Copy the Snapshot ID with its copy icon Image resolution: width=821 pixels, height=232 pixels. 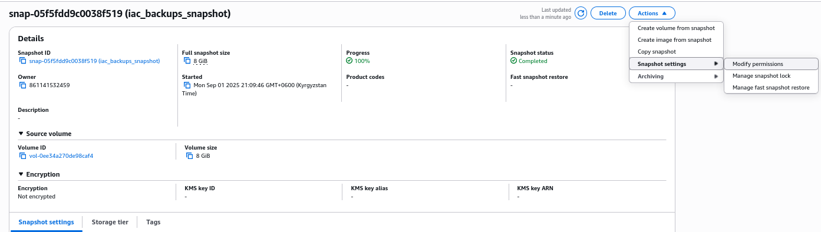click(22, 61)
